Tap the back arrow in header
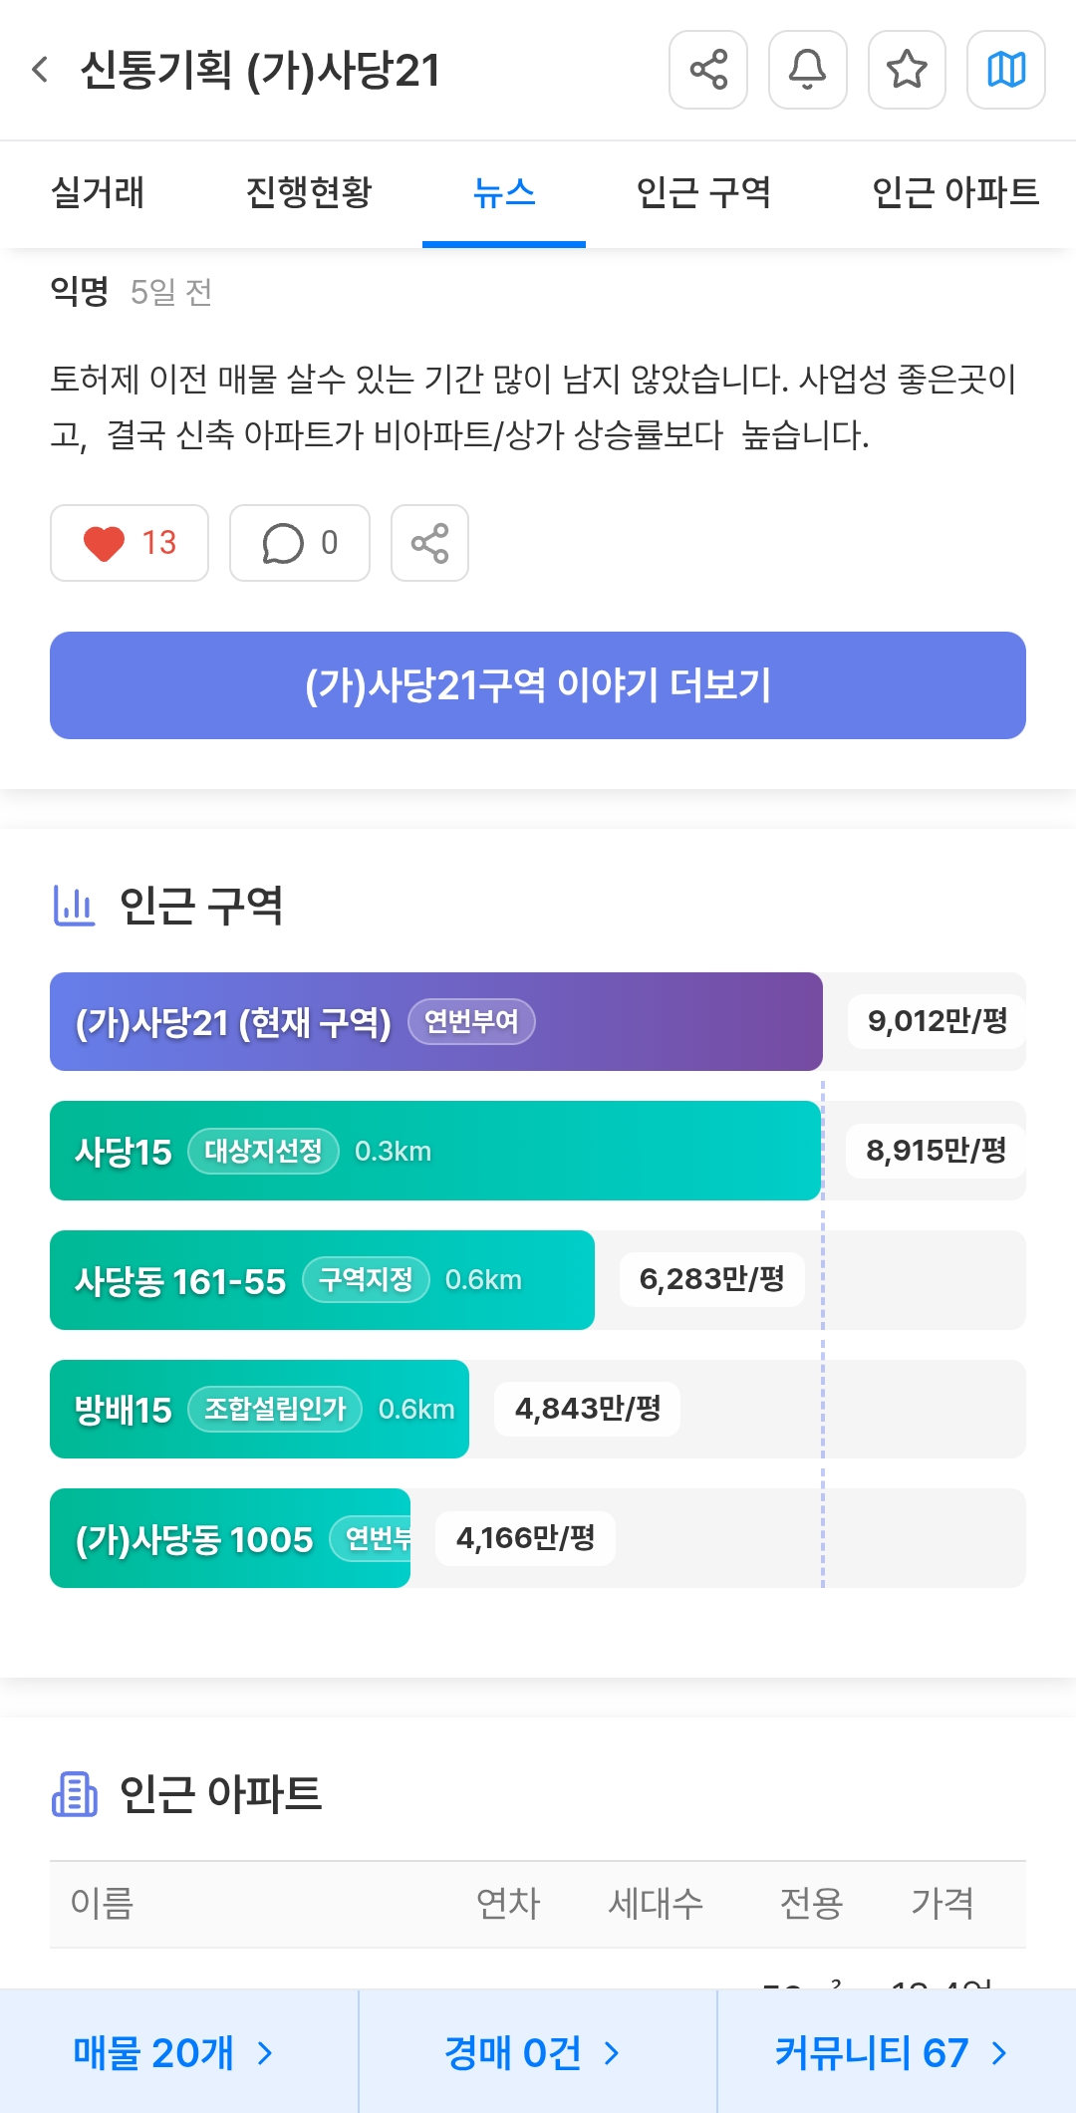This screenshot has height=2113, width=1076. pyautogui.click(x=41, y=70)
